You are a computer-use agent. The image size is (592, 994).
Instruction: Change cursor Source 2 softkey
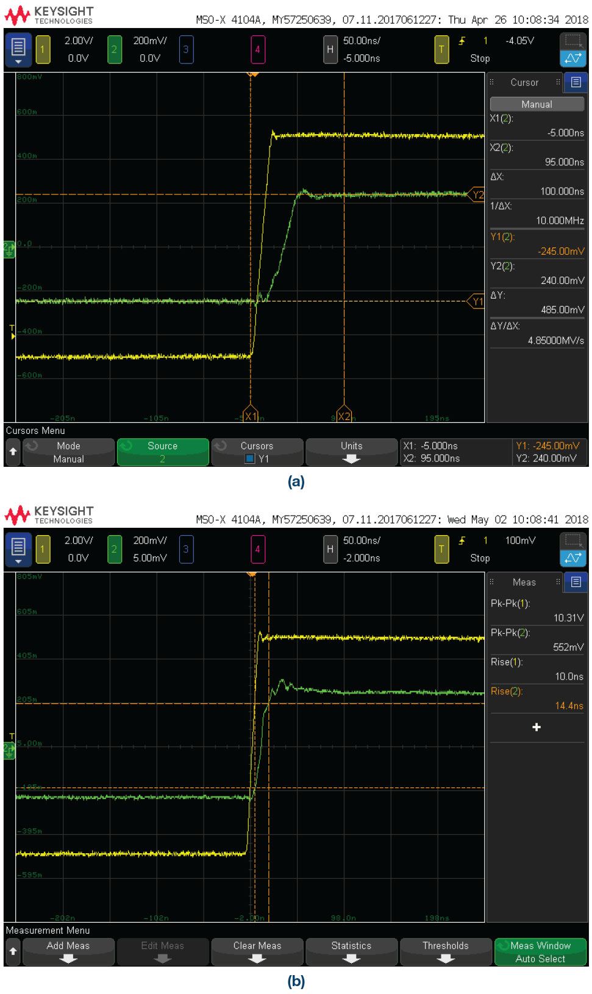pos(163,452)
